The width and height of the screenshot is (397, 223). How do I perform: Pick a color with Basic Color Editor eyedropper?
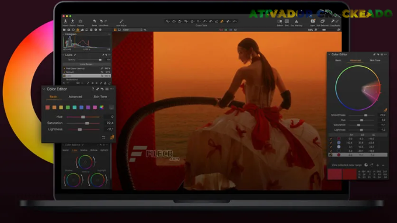click(112, 137)
